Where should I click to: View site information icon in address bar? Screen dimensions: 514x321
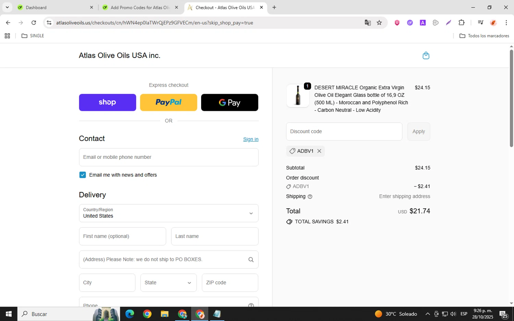pyautogui.click(x=49, y=23)
